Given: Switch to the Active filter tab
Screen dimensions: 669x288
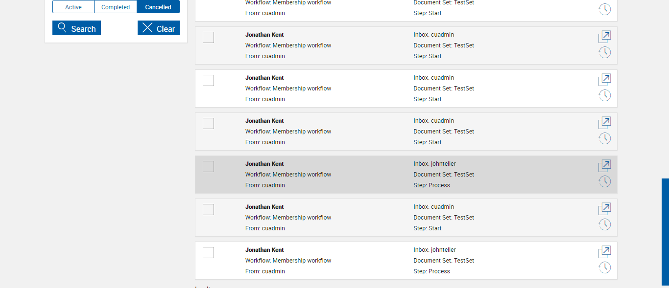Looking at the screenshot, I should point(73,7).
